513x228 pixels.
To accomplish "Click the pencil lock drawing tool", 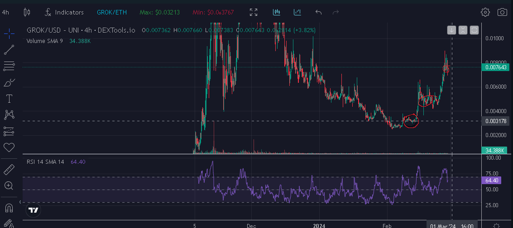I will pos(9,224).
